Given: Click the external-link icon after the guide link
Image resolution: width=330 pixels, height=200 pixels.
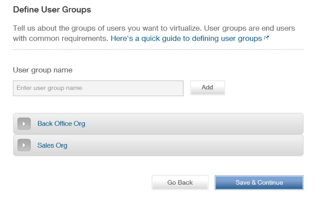Looking at the screenshot, I should (x=266, y=38).
